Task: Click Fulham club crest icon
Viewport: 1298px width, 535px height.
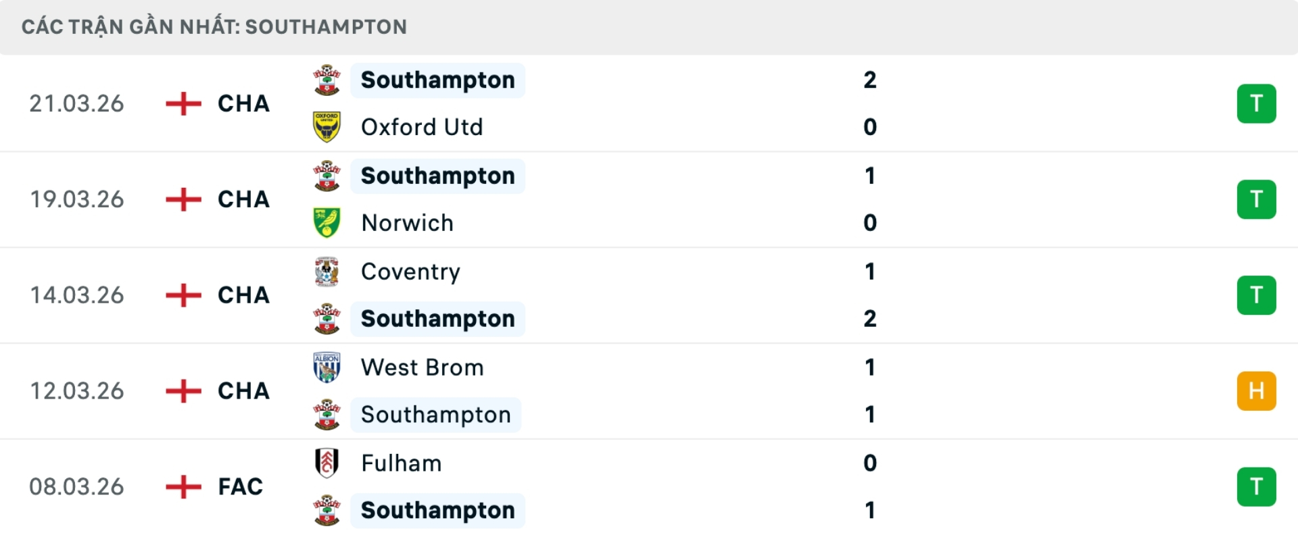Action: pos(327,463)
